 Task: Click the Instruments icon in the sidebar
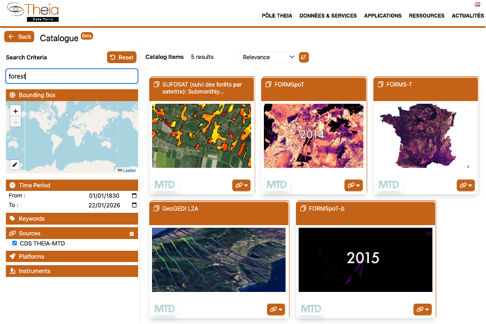11,271
